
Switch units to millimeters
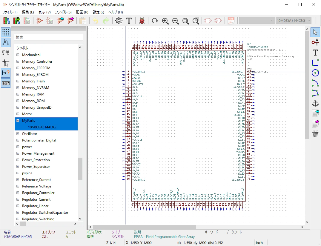pyautogui.click(x=6, y=53)
